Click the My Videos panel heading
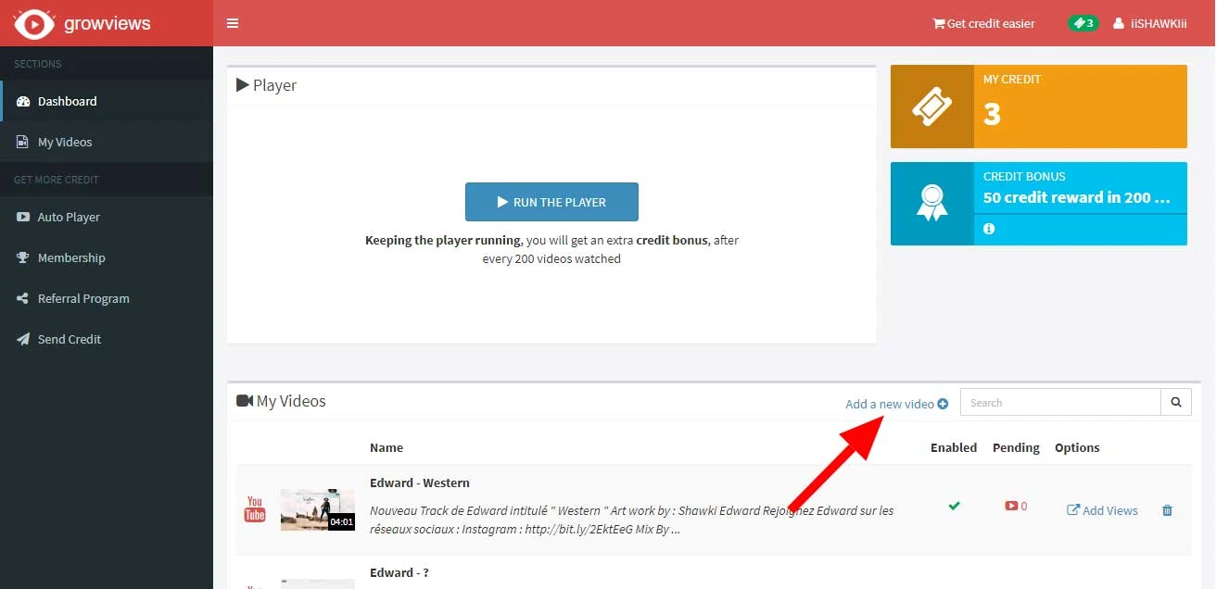The width and height of the screenshot is (1229, 589). click(282, 401)
